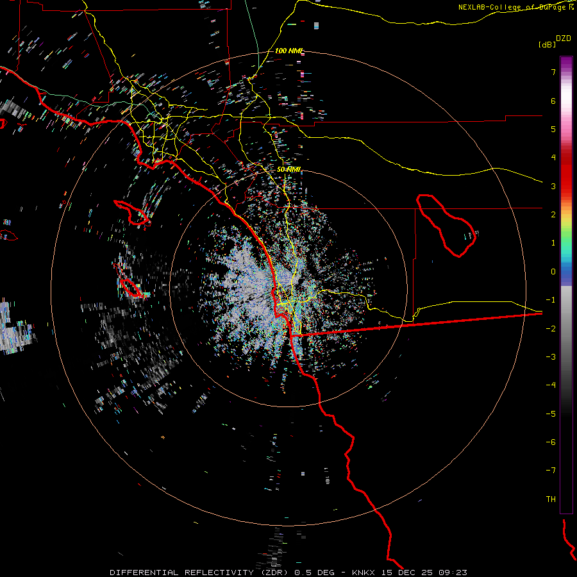577x577 pixels.
Task: Click the Differential Reflectivity caption at bottom
Action: (x=288, y=573)
